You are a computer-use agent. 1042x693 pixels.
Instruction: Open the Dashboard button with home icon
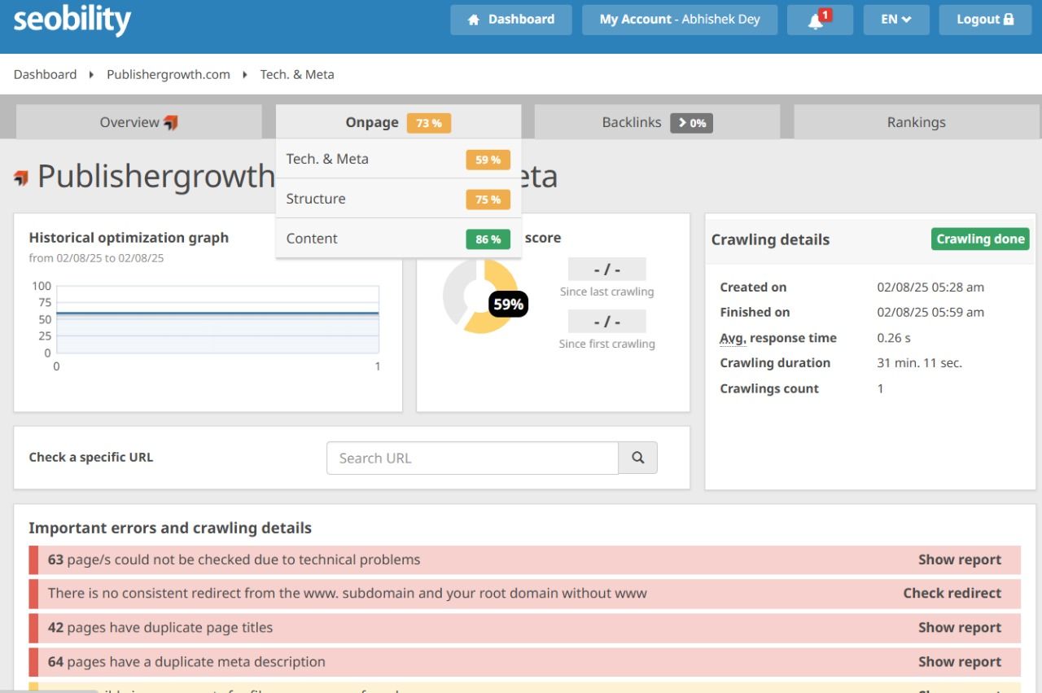click(511, 20)
